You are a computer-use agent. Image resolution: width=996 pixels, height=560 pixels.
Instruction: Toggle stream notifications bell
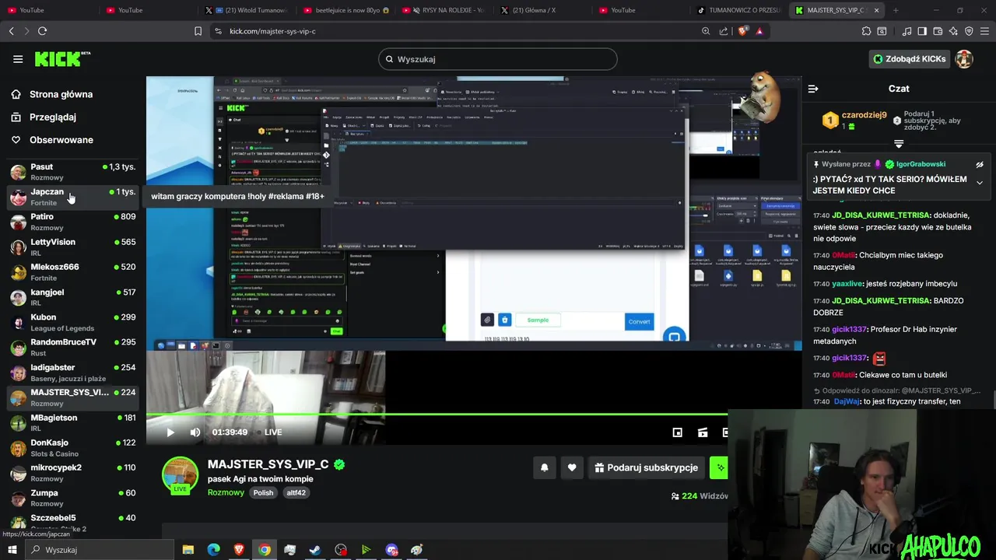[545, 467]
